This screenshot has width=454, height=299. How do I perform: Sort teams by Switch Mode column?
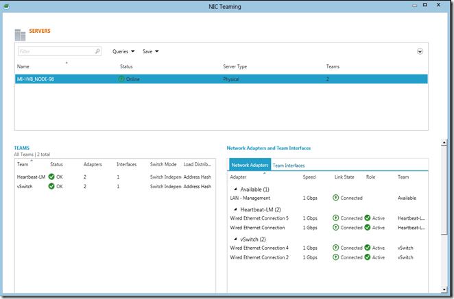pyautogui.click(x=164, y=164)
